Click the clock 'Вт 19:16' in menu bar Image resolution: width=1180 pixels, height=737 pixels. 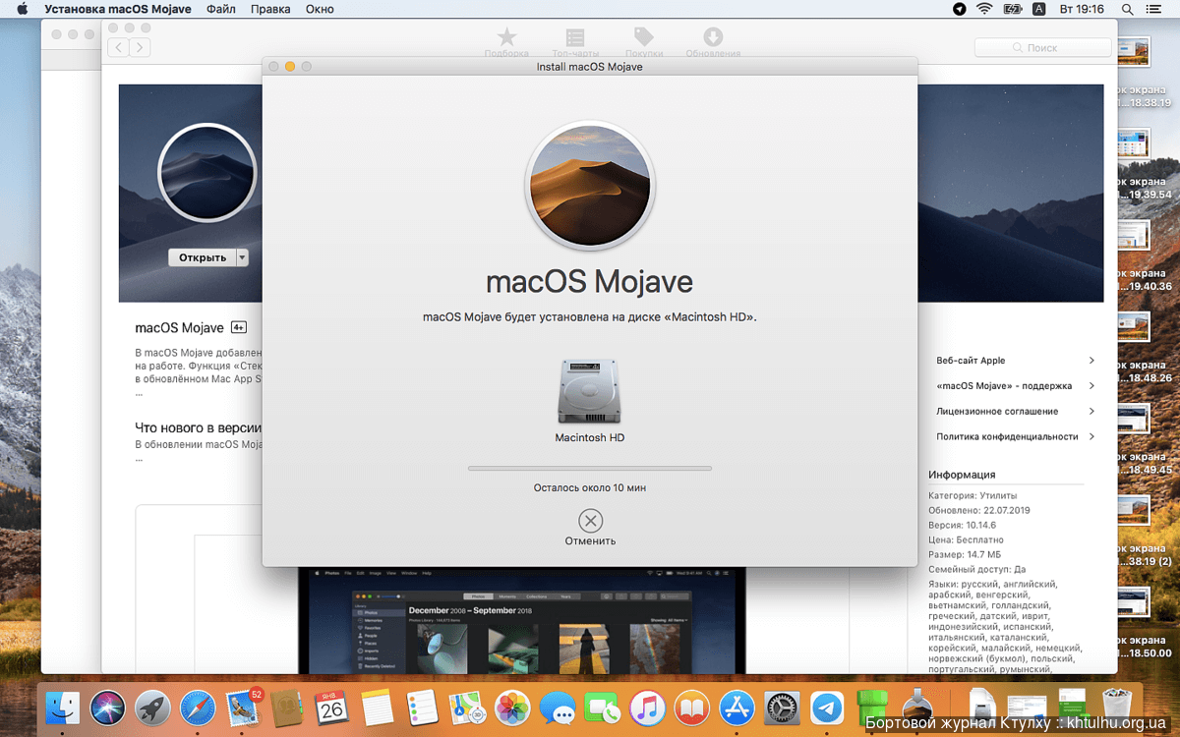coord(1083,9)
